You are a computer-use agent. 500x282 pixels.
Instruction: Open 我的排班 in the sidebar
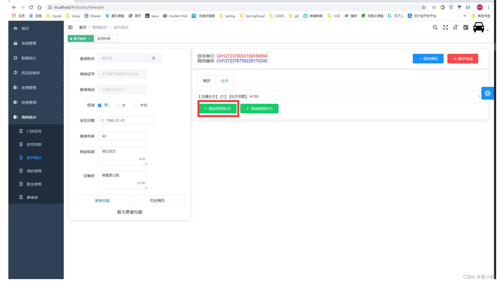(x=36, y=171)
